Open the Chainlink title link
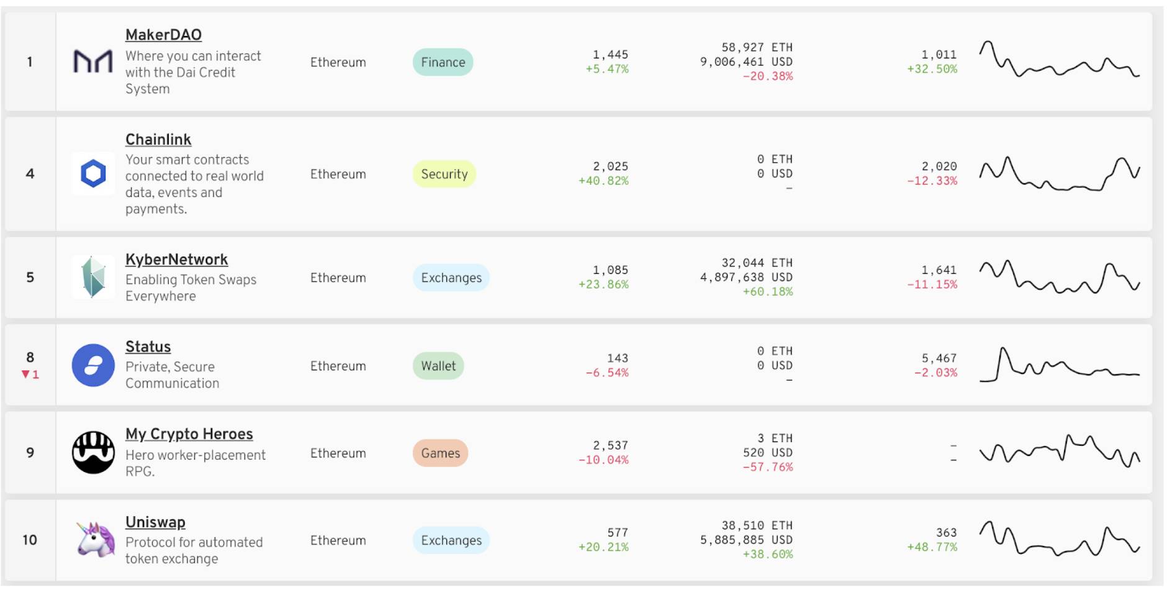The width and height of the screenshot is (1167, 590). pos(158,139)
